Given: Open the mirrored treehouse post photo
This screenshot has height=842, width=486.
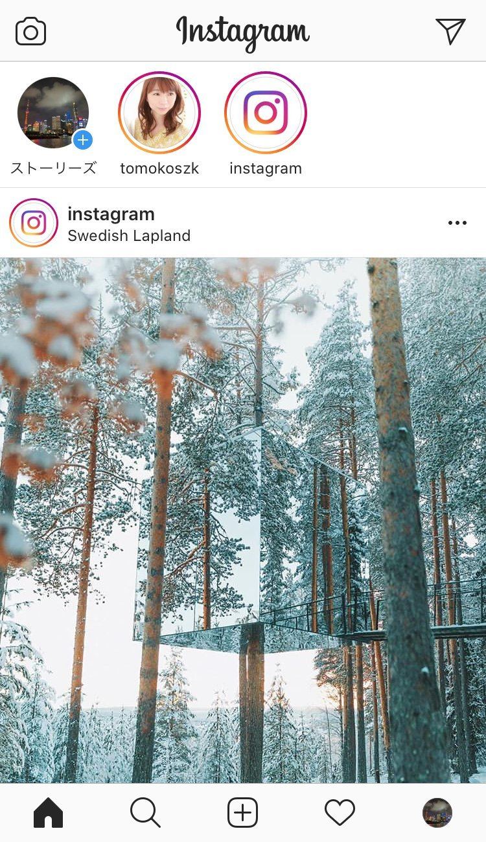Looking at the screenshot, I should point(243,521).
